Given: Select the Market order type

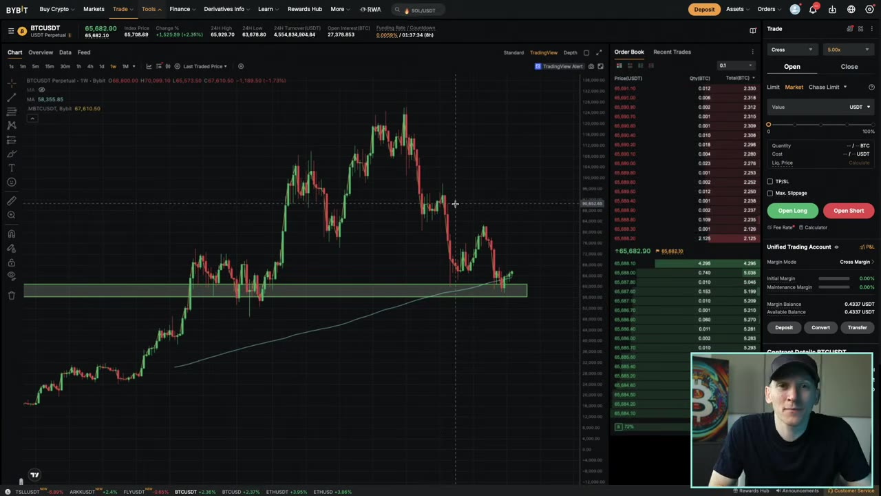Looking at the screenshot, I should point(794,87).
